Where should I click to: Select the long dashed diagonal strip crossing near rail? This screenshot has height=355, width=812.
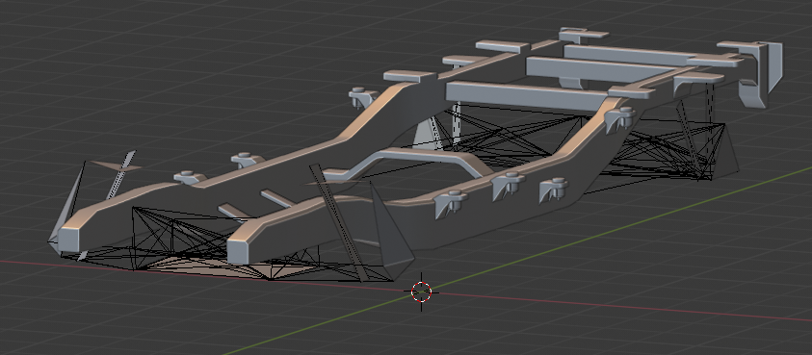tap(339, 222)
